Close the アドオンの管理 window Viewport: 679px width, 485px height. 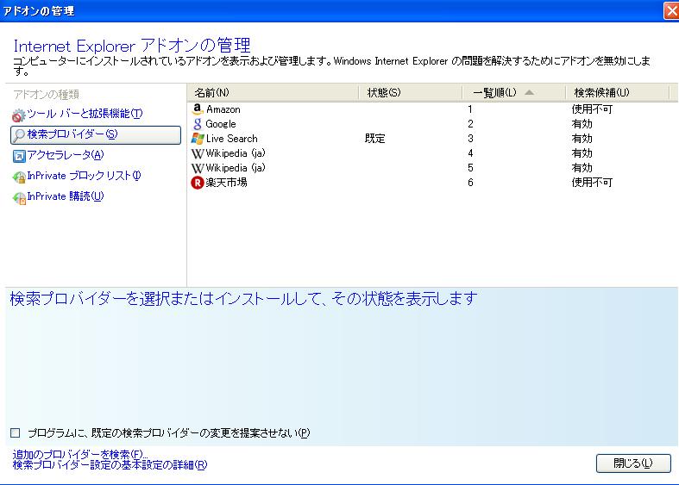(671, 11)
